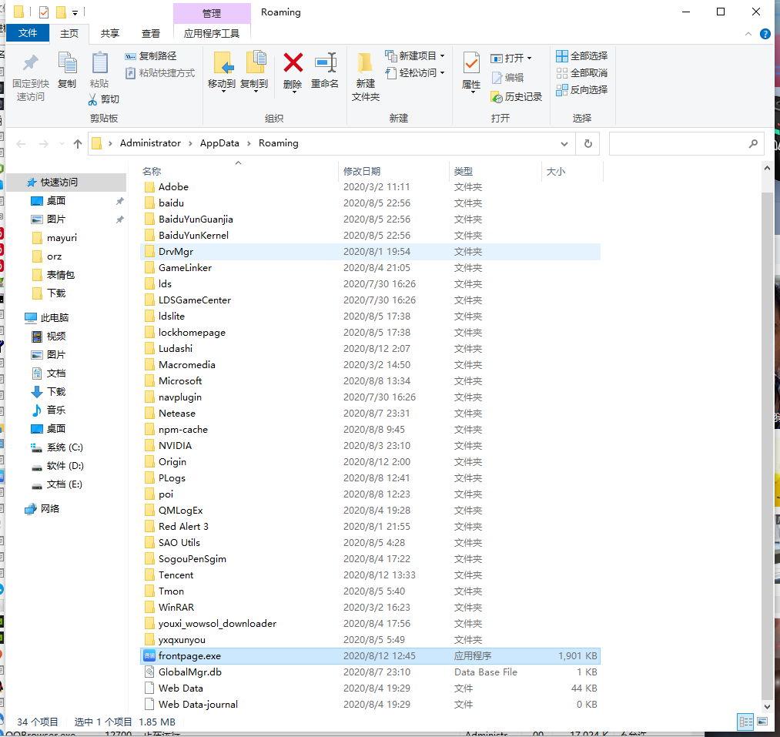Paste shortcut (粘贴快捷方式) command
Image resolution: width=780 pixels, height=737 pixels.
(x=159, y=73)
